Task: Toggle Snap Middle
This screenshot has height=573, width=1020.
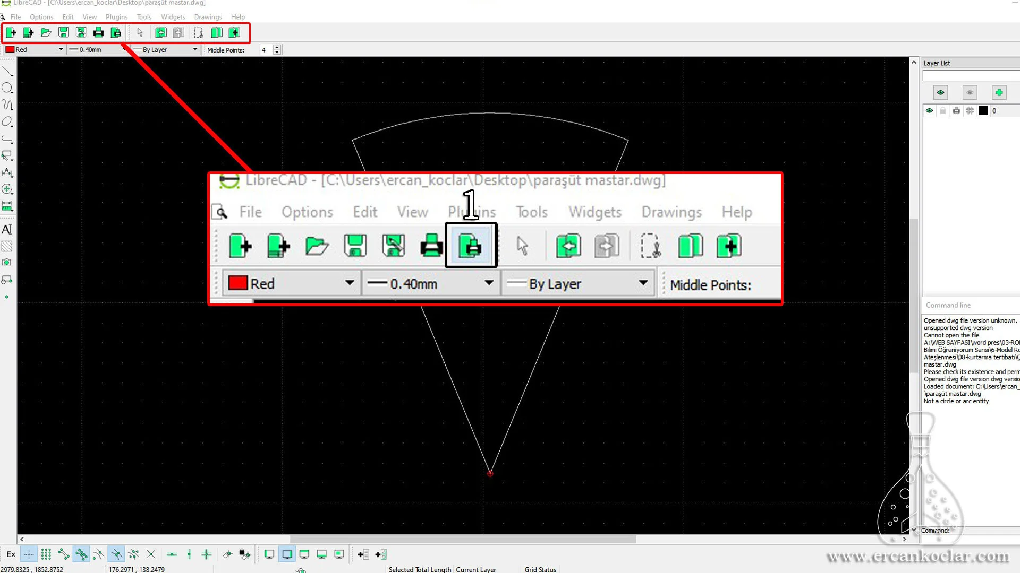Action: [x=116, y=554]
